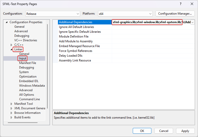
Task: Click the Configuration Manager button
Action: (x=175, y=14)
